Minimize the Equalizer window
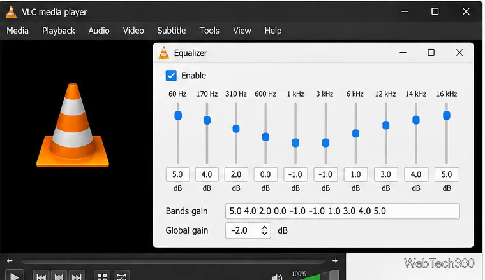485x280 pixels. (403, 53)
